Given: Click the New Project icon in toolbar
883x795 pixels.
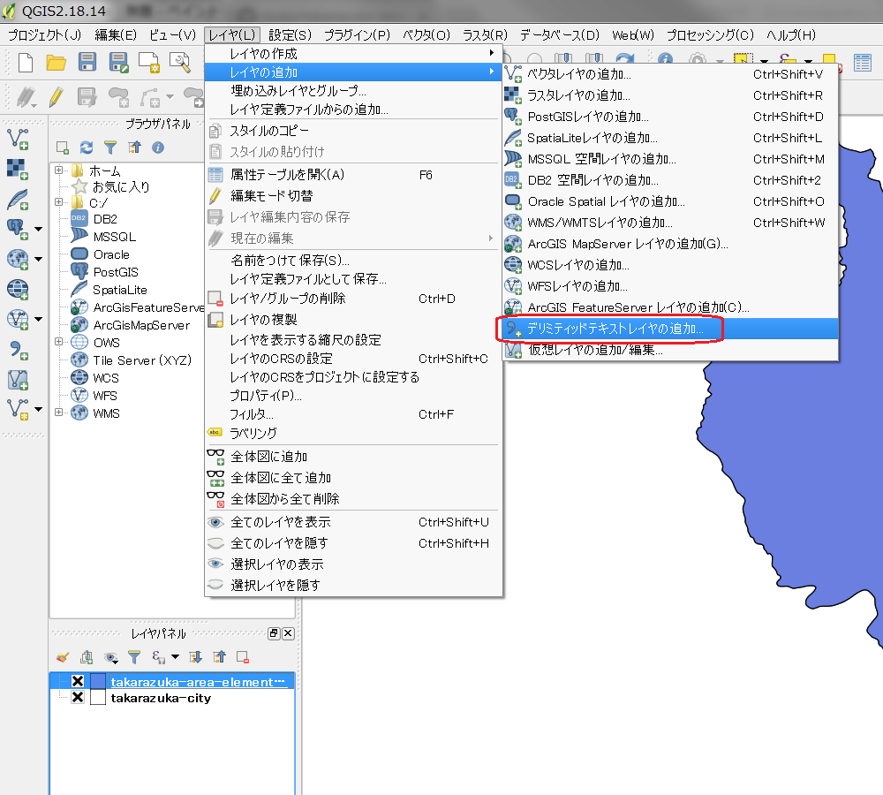Looking at the screenshot, I should pos(26,63).
